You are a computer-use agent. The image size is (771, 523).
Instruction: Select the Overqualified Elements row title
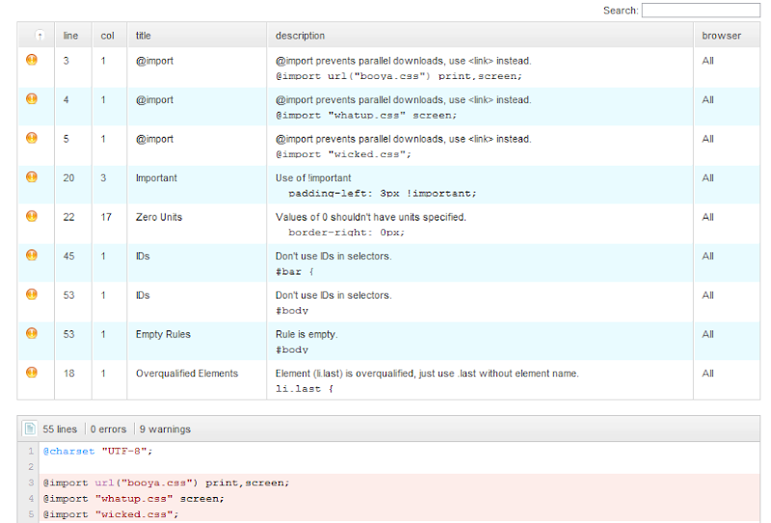(x=187, y=374)
